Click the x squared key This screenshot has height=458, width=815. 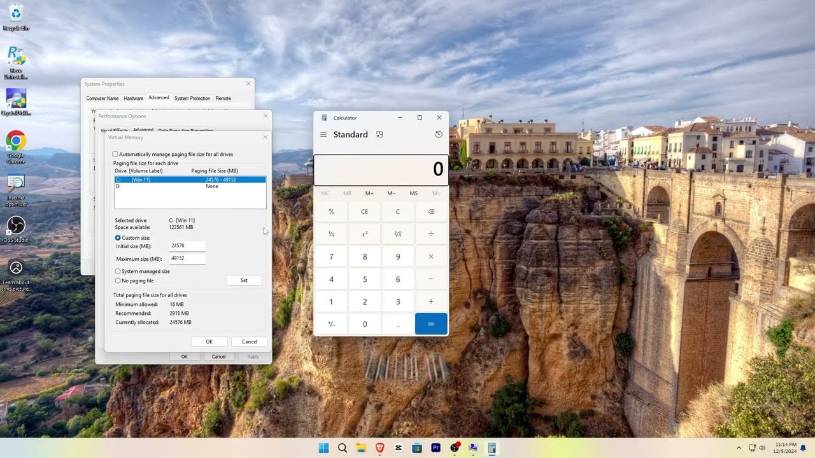coord(364,234)
